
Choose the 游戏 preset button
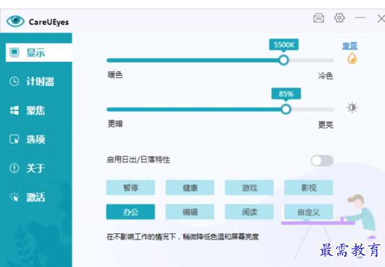[x=249, y=187]
